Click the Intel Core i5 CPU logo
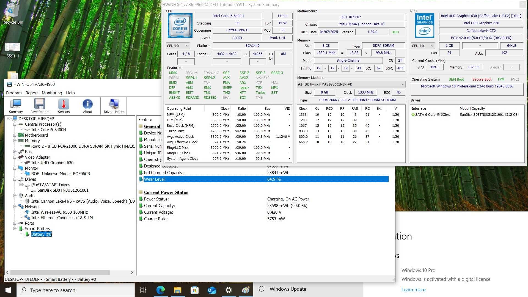The width and height of the screenshot is (528, 297). click(x=180, y=26)
